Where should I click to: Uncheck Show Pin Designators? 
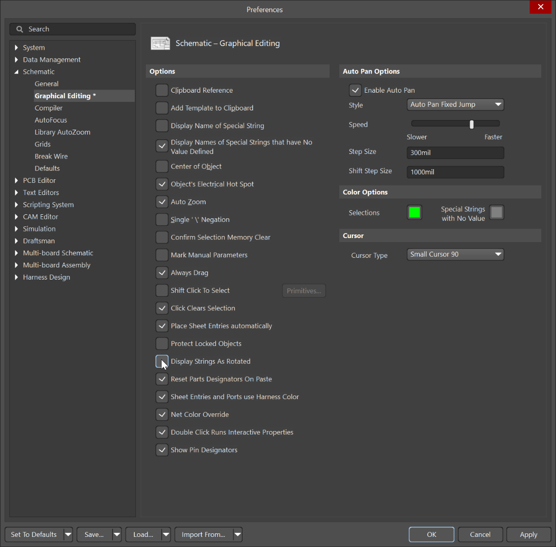coord(162,450)
